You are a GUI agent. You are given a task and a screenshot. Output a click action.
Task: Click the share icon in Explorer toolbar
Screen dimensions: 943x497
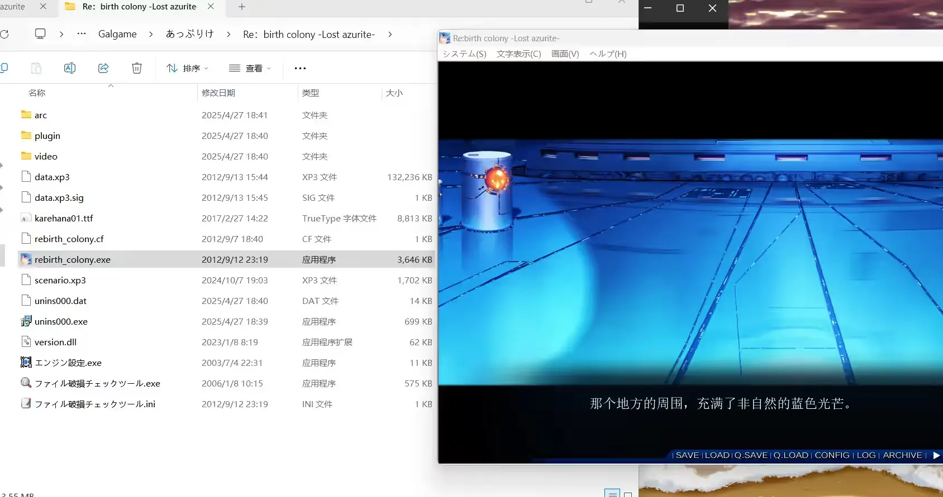tap(103, 68)
